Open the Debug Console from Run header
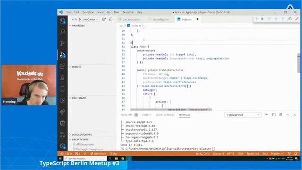Viewport: 302px width, 170px height. tap(110, 19)
